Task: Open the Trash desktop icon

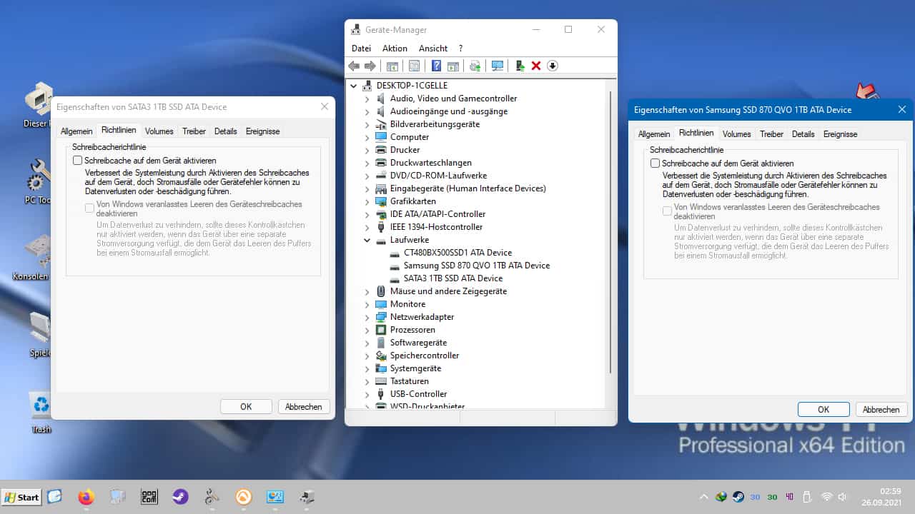Action: [x=41, y=413]
